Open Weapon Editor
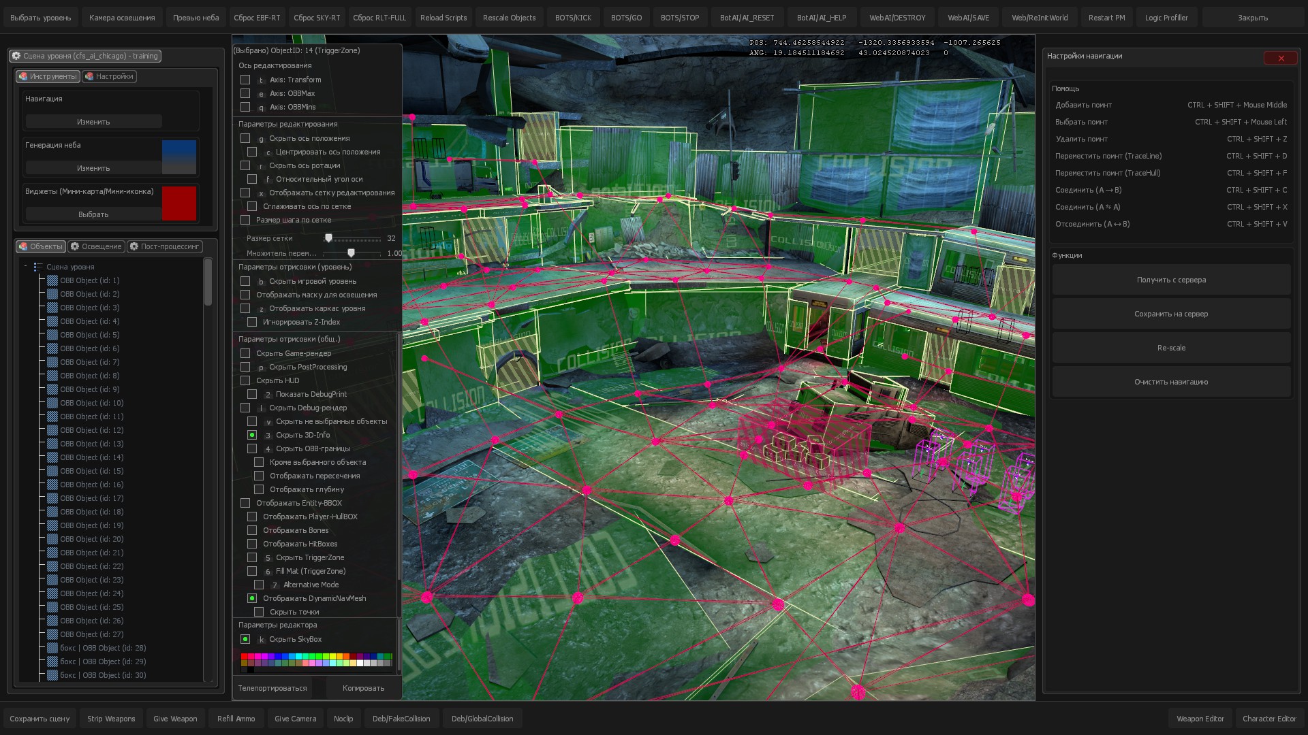This screenshot has width=1308, height=735. [1200, 719]
